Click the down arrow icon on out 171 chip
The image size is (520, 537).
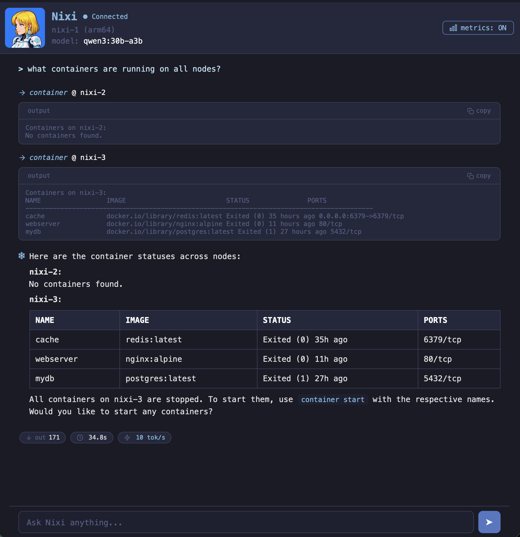29,437
